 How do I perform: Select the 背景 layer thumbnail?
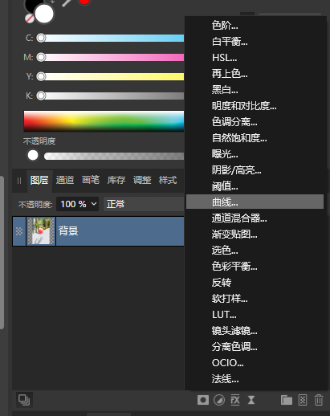pyautogui.click(x=41, y=231)
